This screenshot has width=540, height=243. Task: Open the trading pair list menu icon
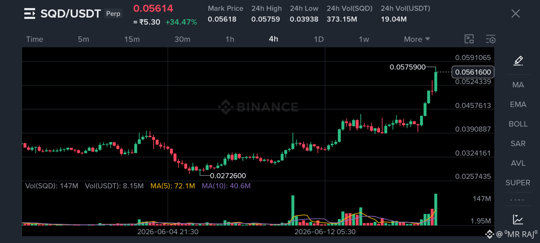(30, 13)
